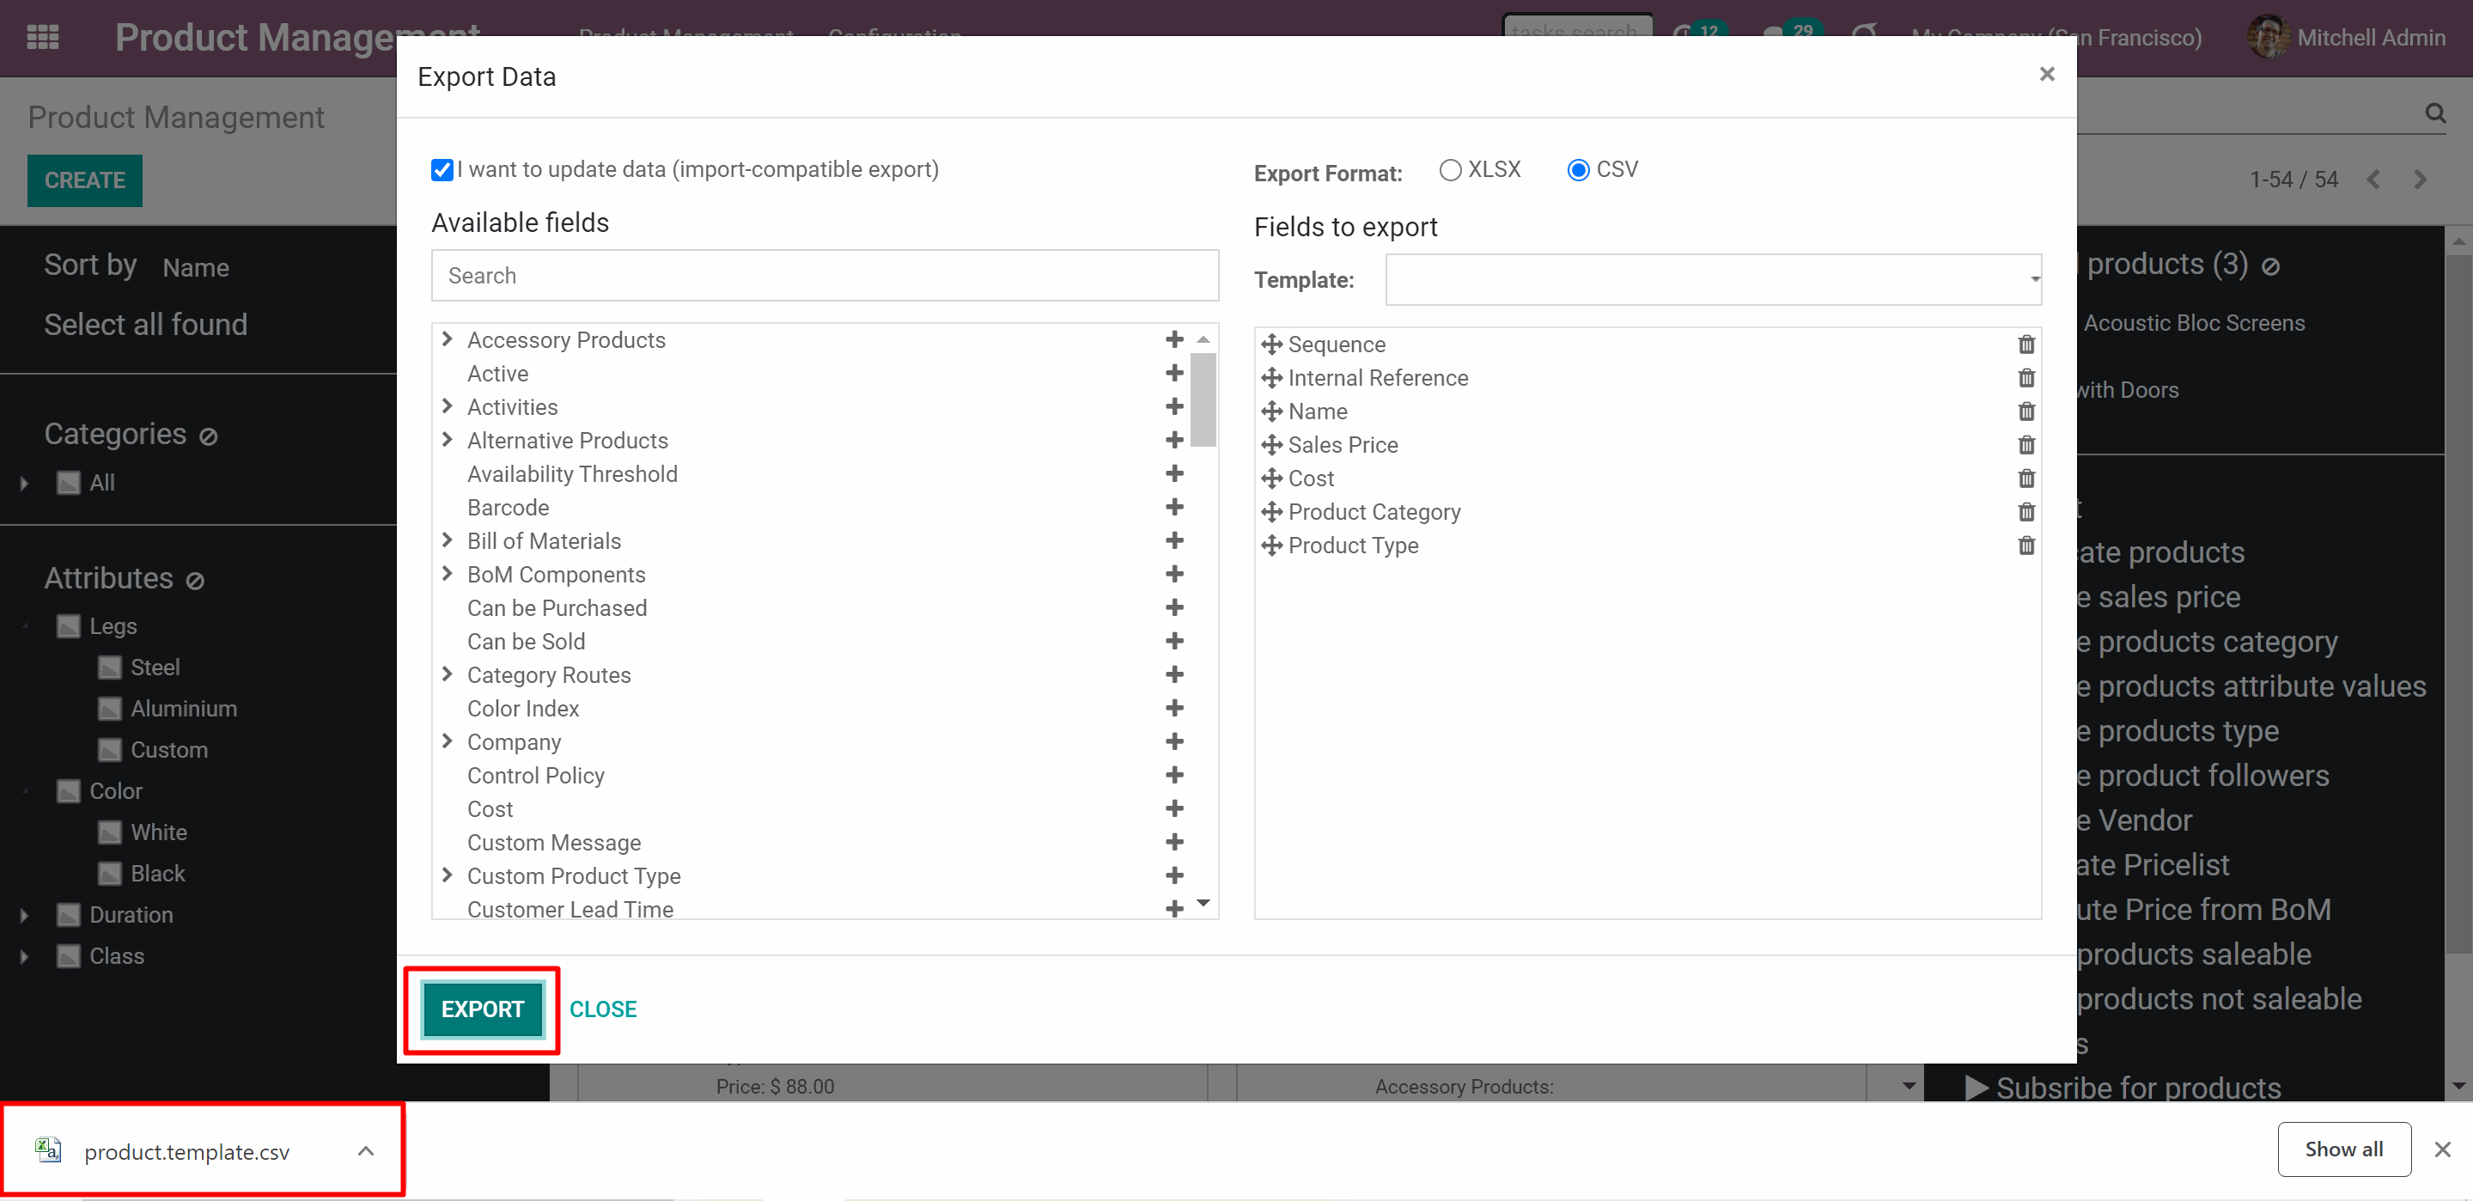Screen dimensions: 2473x1201
Task: Expand the Duration attribute group
Action: pyautogui.click(x=24, y=916)
